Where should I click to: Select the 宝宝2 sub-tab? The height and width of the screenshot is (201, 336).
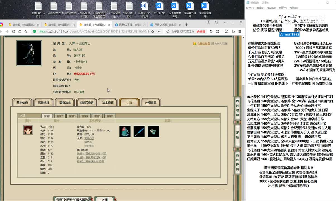coord(60,116)
